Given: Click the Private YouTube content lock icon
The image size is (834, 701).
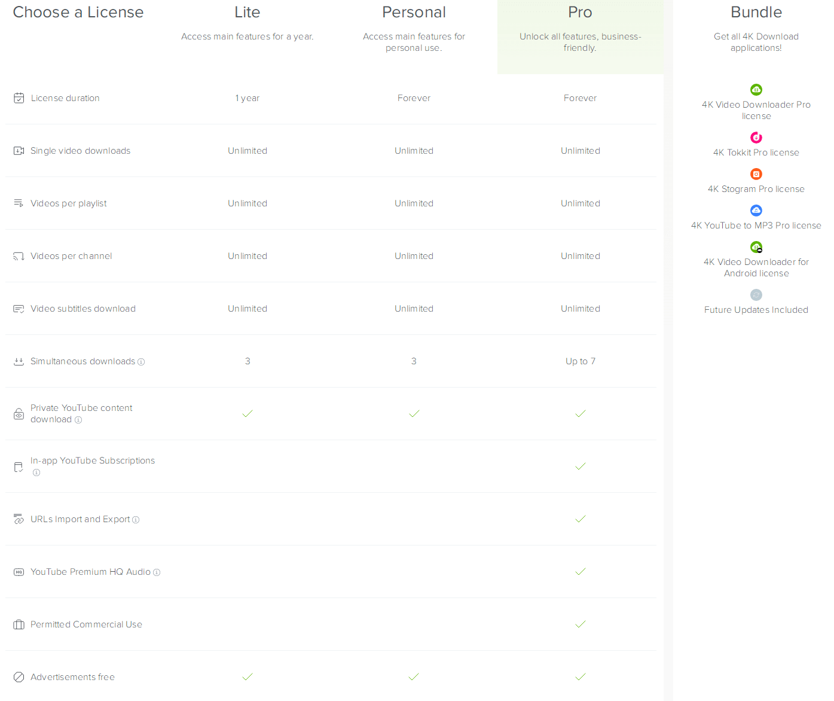Looking at the screenshot, I should point(19,414).
